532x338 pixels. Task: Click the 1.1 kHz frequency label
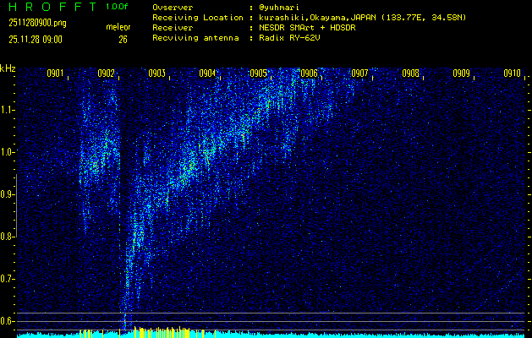8,110
